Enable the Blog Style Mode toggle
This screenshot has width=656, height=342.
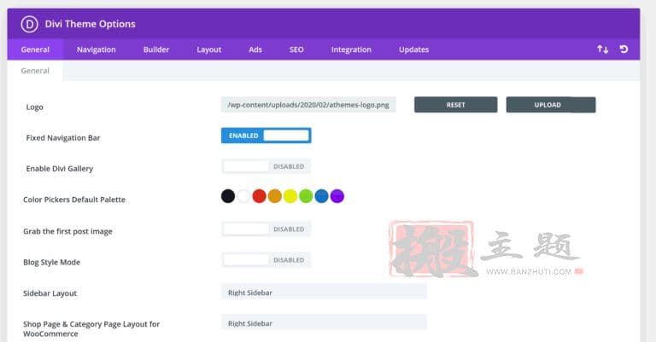click(x=266, y=260)
